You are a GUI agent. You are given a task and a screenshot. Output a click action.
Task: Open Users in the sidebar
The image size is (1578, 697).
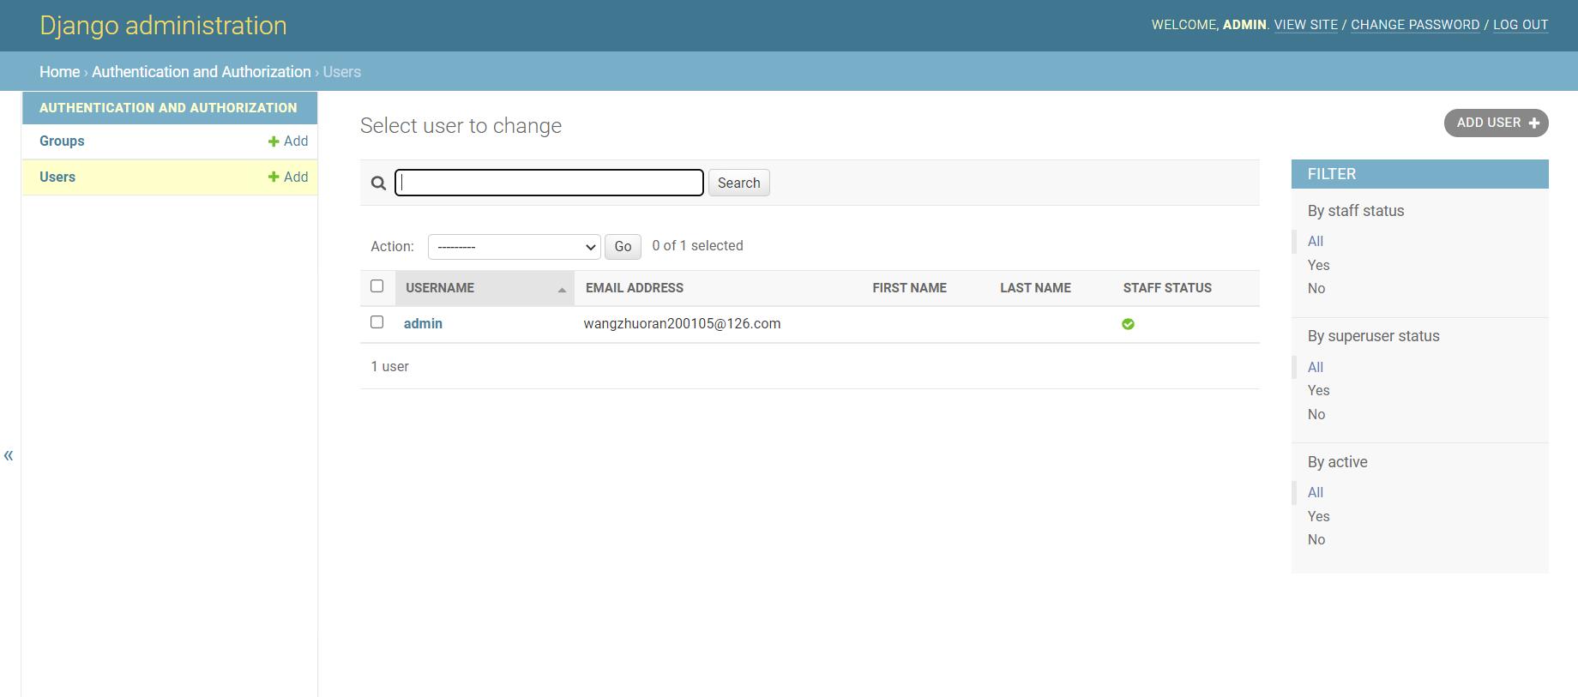point(57,177)
